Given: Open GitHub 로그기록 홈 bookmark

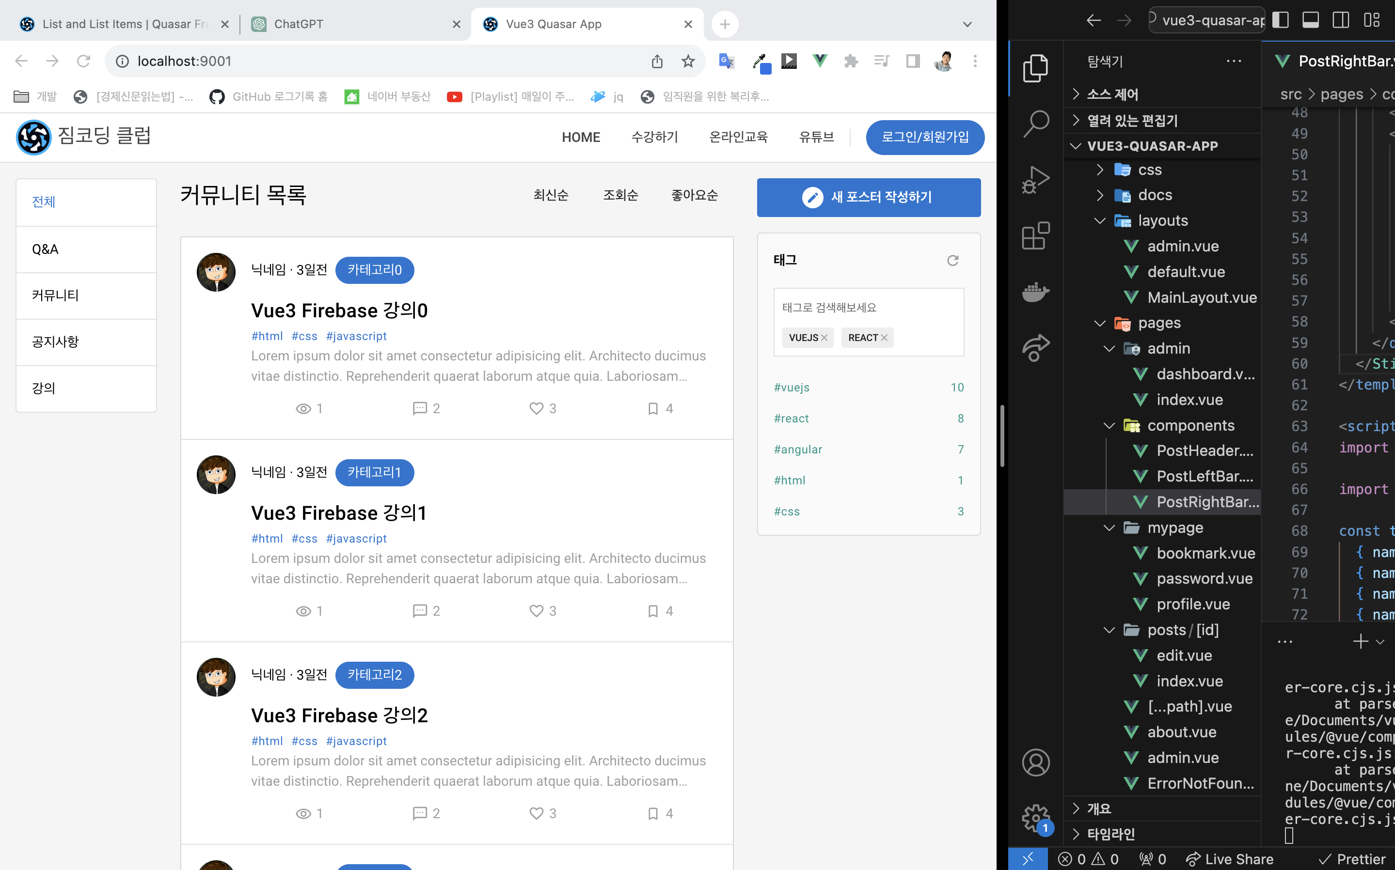Looking at the screenshot, I should 268,97.
